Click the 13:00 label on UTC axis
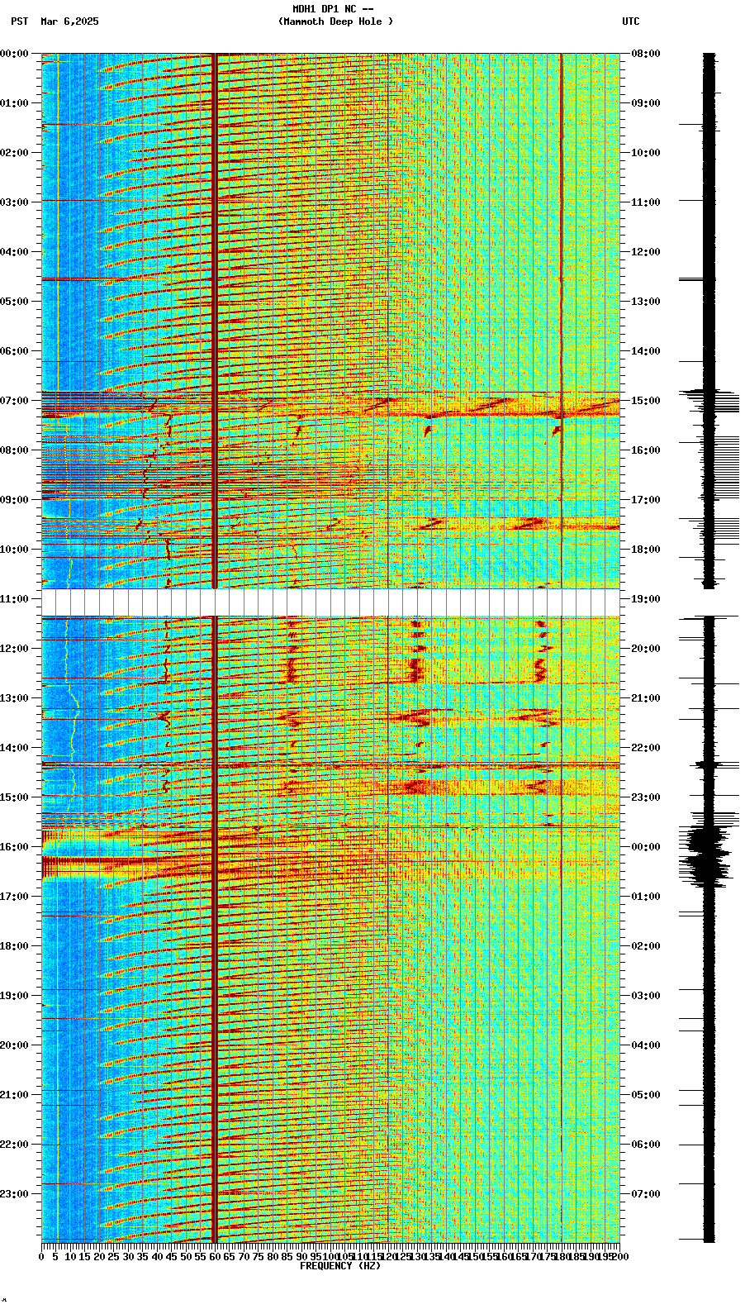745x1309 pixels. [x=646, y=302]
